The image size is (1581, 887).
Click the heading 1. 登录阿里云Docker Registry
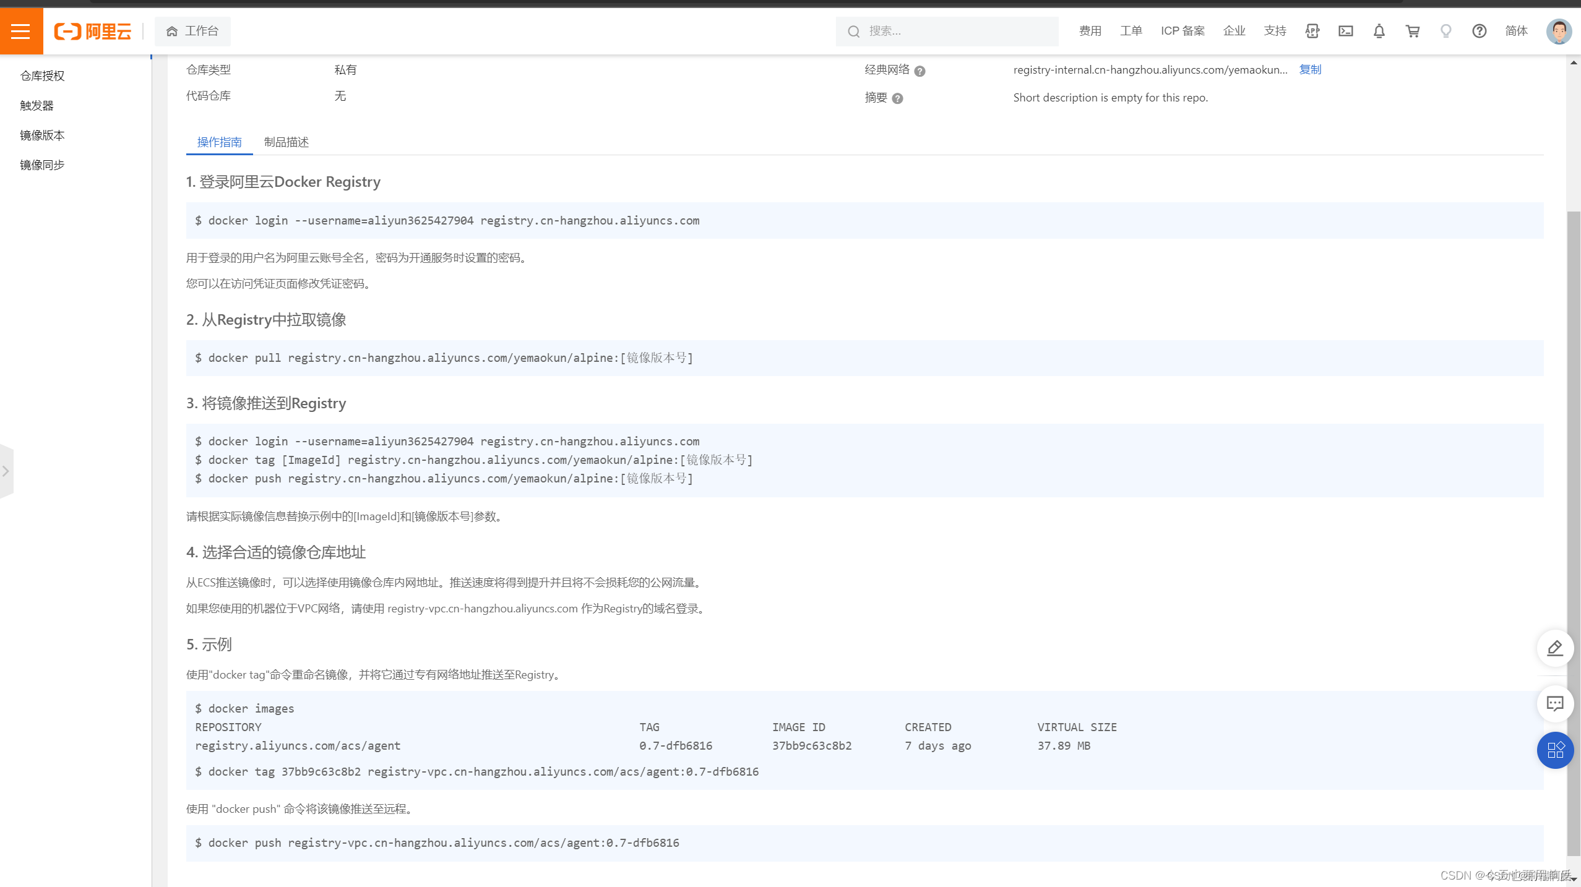[283, 182]
